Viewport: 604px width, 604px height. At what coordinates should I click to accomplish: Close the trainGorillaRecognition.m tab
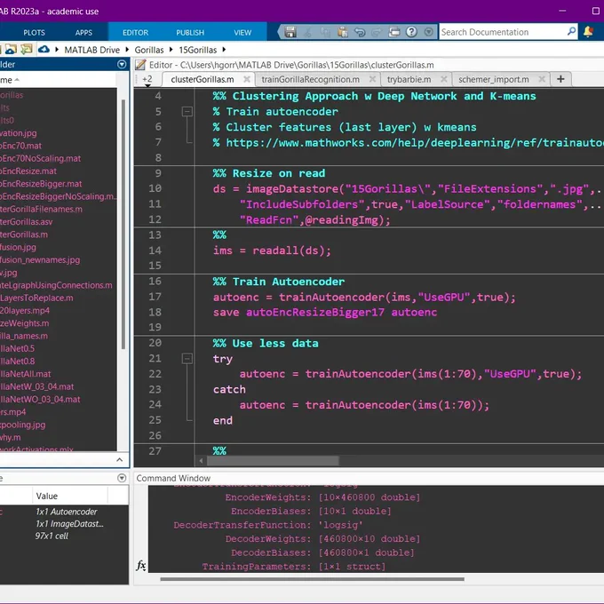372,79
